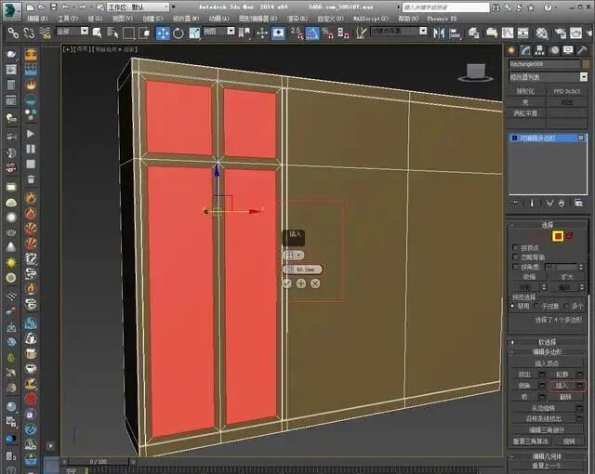The width and height of the screenshot is (595, 474).
Task: Expand the Soft Selection rollout
Action: (x=548, y=342)
